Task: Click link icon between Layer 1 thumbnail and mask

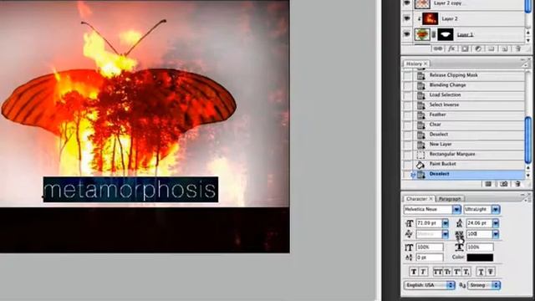Action: [434, 34]
